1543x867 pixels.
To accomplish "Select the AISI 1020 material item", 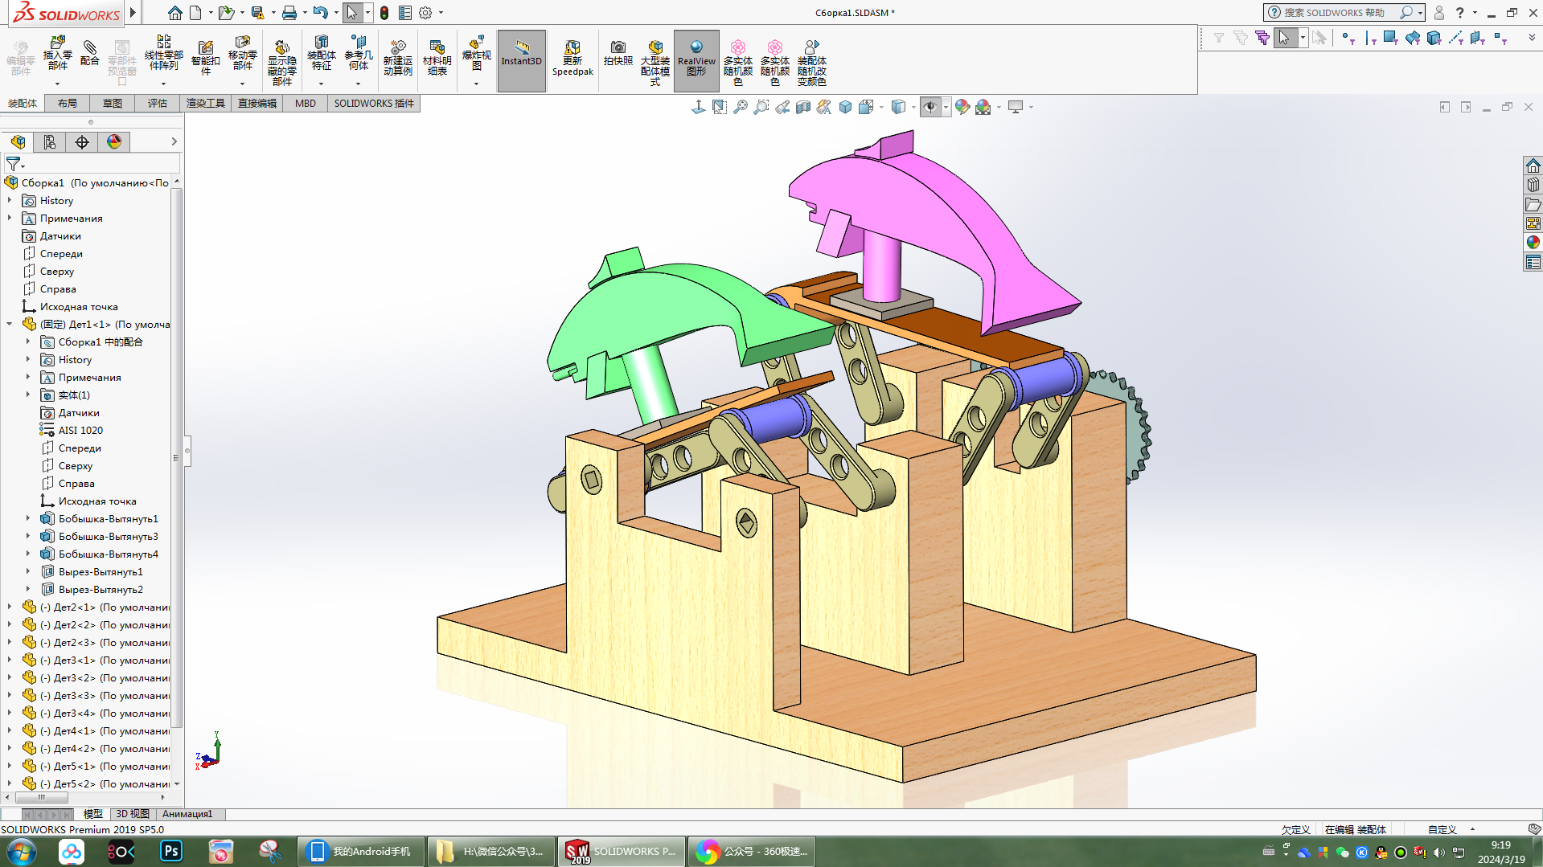I will tap(80, 431).
